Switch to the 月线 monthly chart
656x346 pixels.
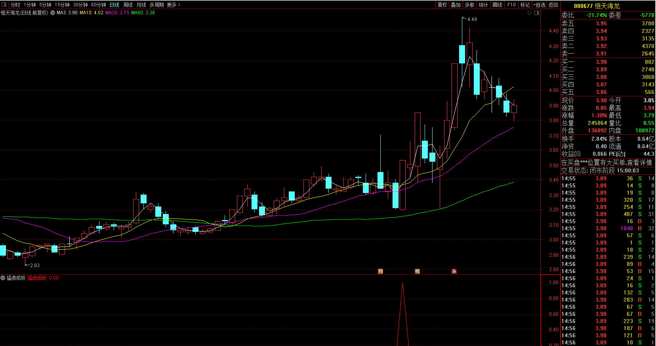click(x=141, y=5)
